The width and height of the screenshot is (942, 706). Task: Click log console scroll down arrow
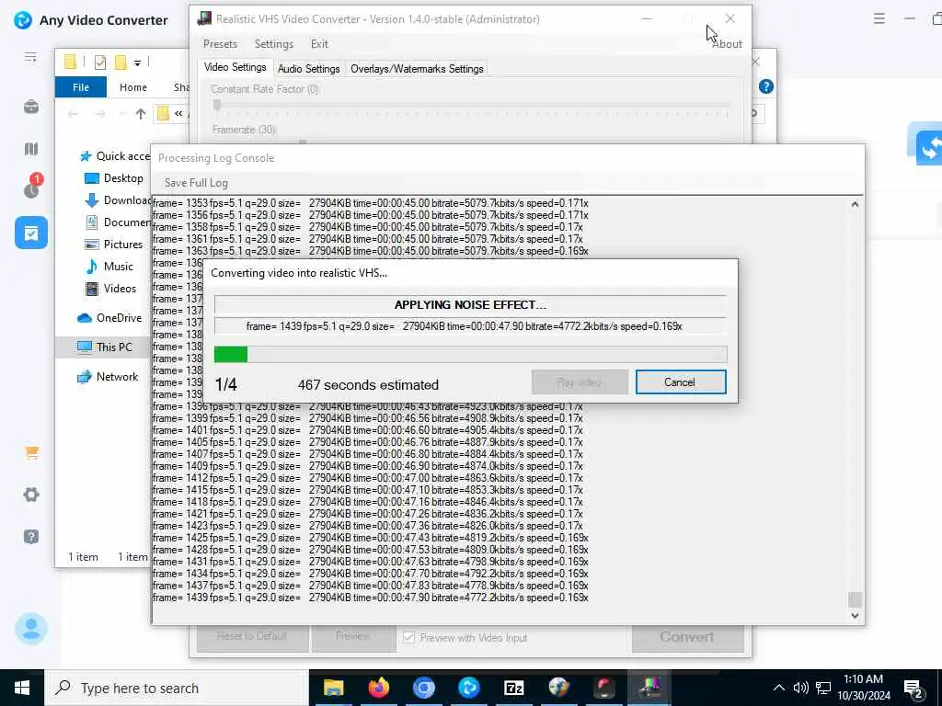click(855, 615)
